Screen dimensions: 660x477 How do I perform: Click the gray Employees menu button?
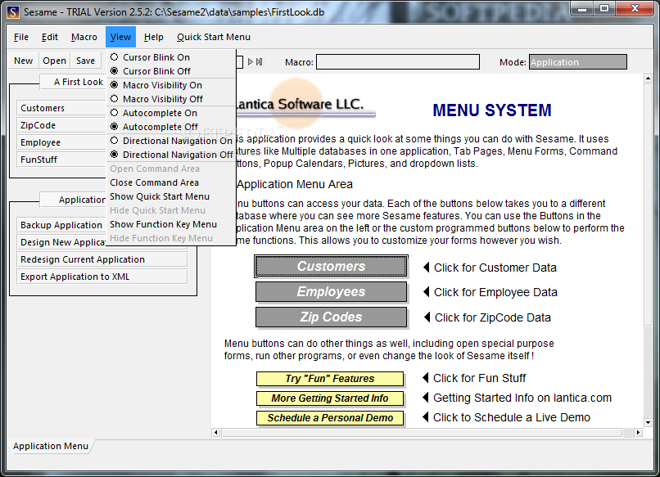click(x=331, y=291)
